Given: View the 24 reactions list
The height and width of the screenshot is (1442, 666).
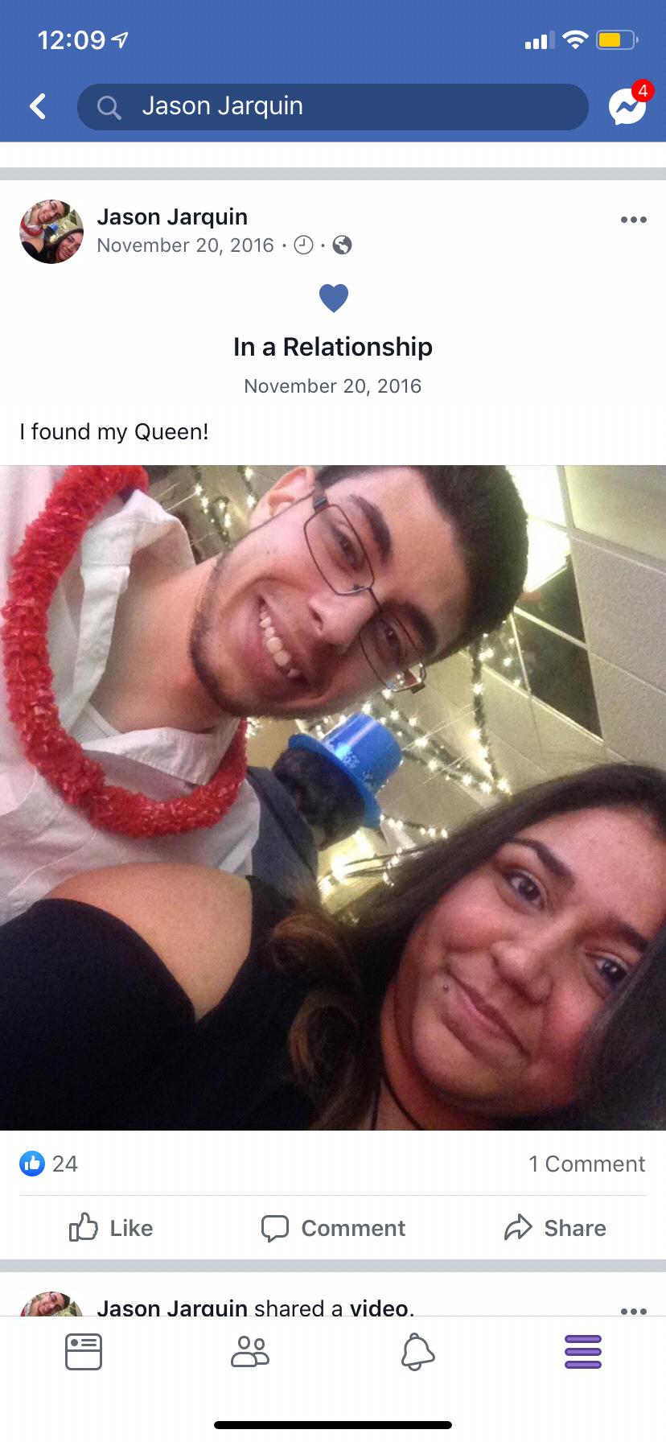Looking at the screenshot, I should [48, 1164].
